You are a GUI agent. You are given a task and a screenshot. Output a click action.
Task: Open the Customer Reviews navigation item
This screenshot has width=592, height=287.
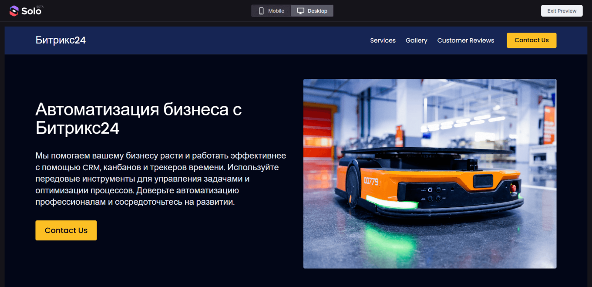coord(465,40)
